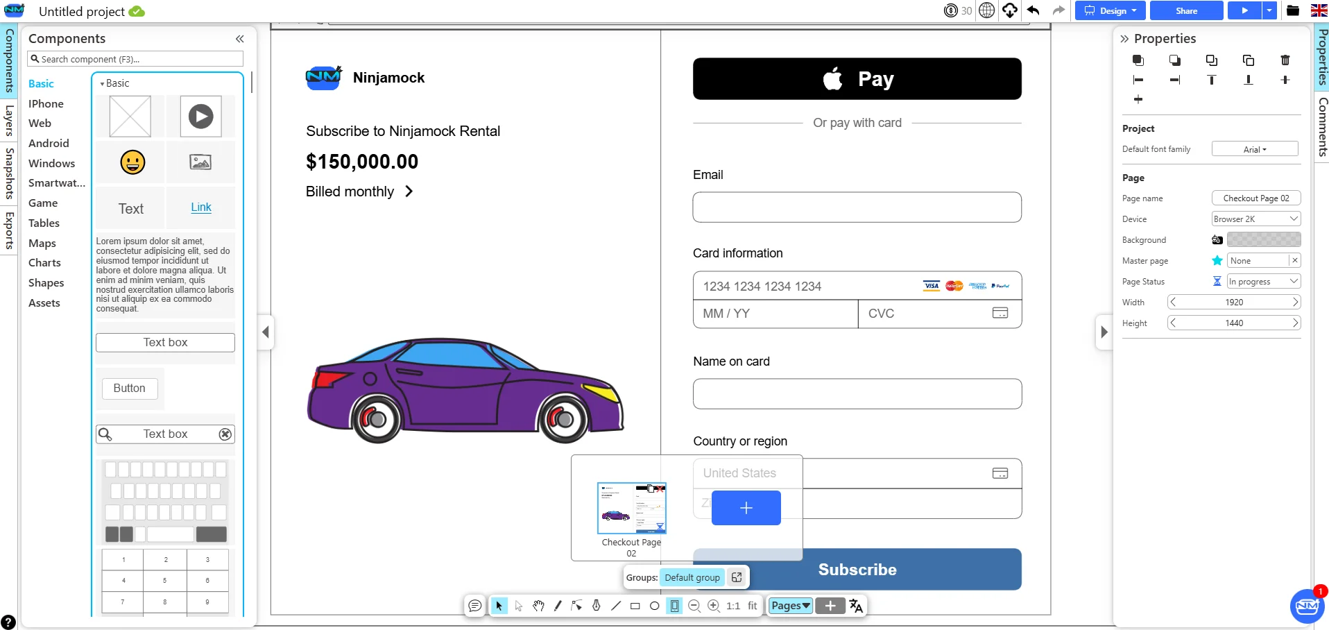Open the comments speech bubble tool
The height and width of the screenshot is (630, 1329).
(474, 606)
